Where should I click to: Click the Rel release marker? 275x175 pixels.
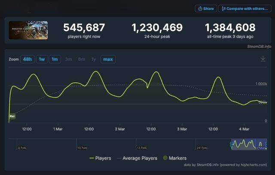[12, 116]
